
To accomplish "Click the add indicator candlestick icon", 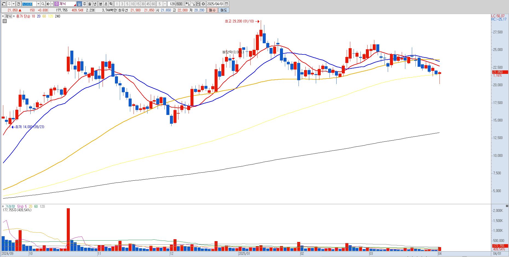I will coord(187,4).
